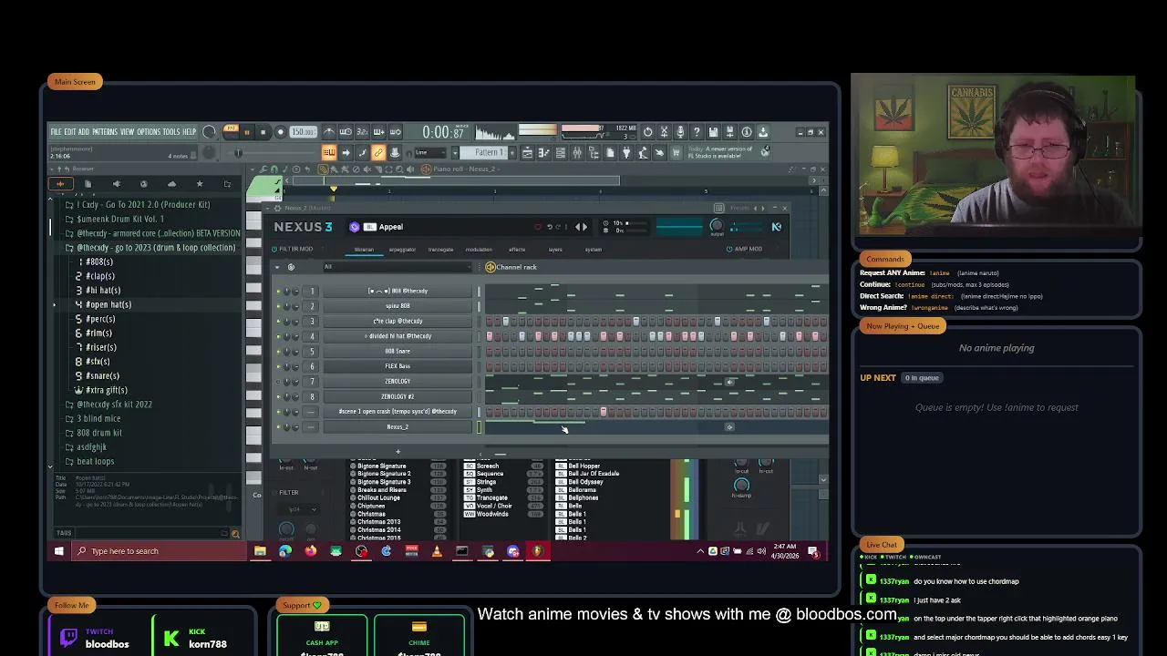Toggle mute light for FLEX Bass channel

point(278,366)
